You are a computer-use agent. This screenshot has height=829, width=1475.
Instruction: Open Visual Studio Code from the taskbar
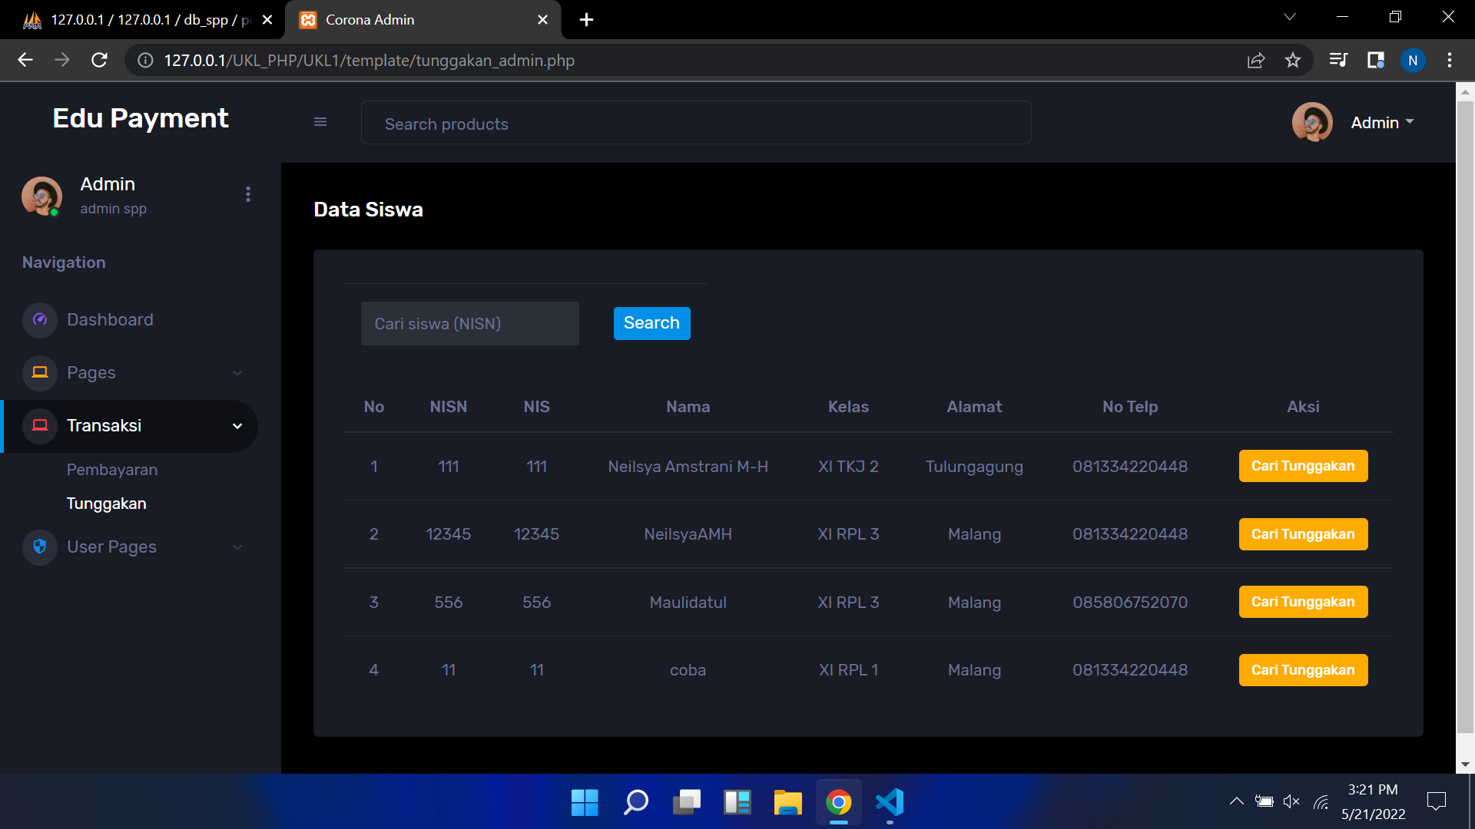pyautogui.click(x=889, y=802)
